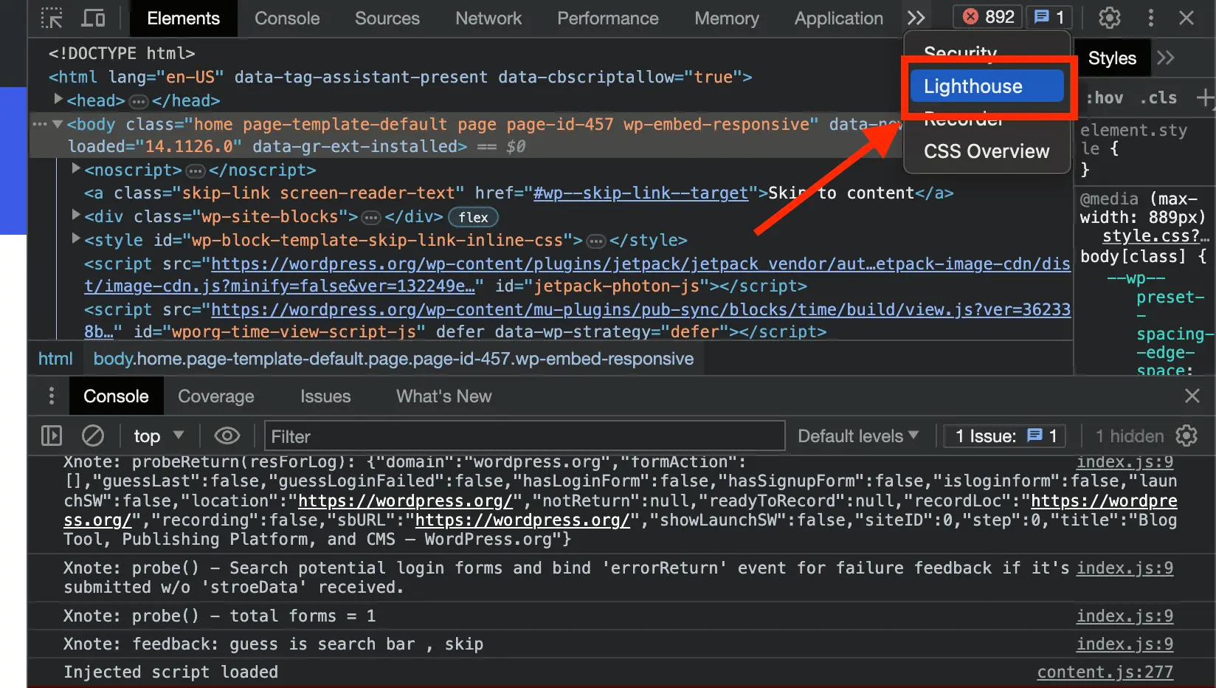Click the 892 errors counter

[x=989, y=17]
